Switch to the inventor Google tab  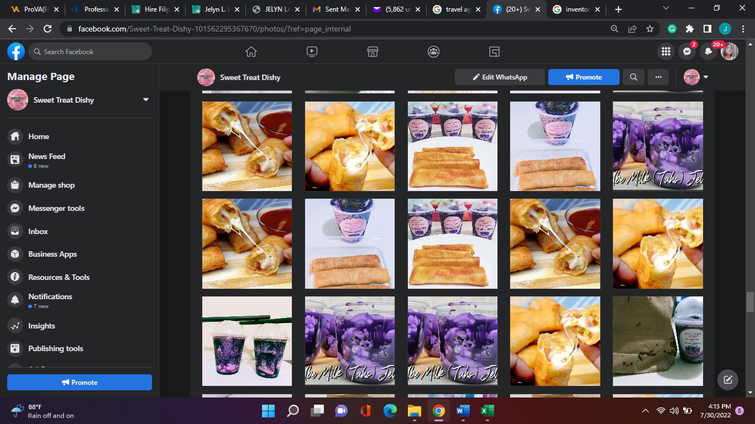click(576, 9)
